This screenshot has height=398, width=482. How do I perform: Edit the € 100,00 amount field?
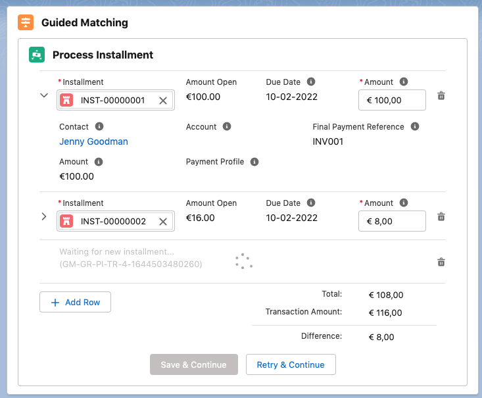pyautogui.click(x=392, y=101)
